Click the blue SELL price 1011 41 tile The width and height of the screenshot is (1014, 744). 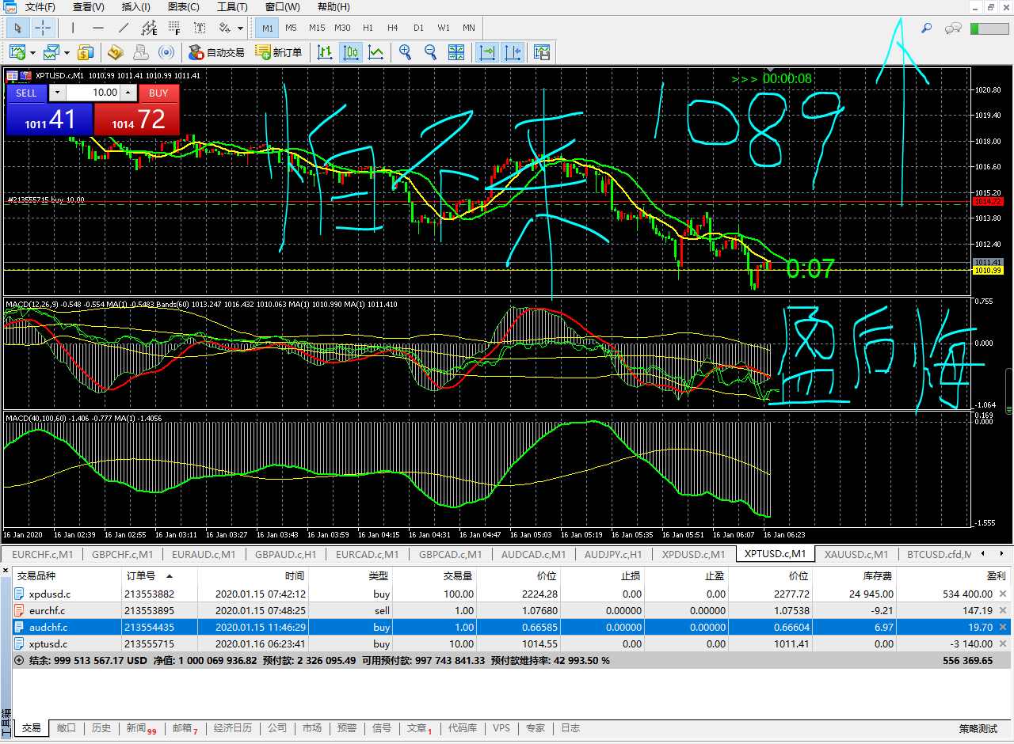(x=49, y=119)
